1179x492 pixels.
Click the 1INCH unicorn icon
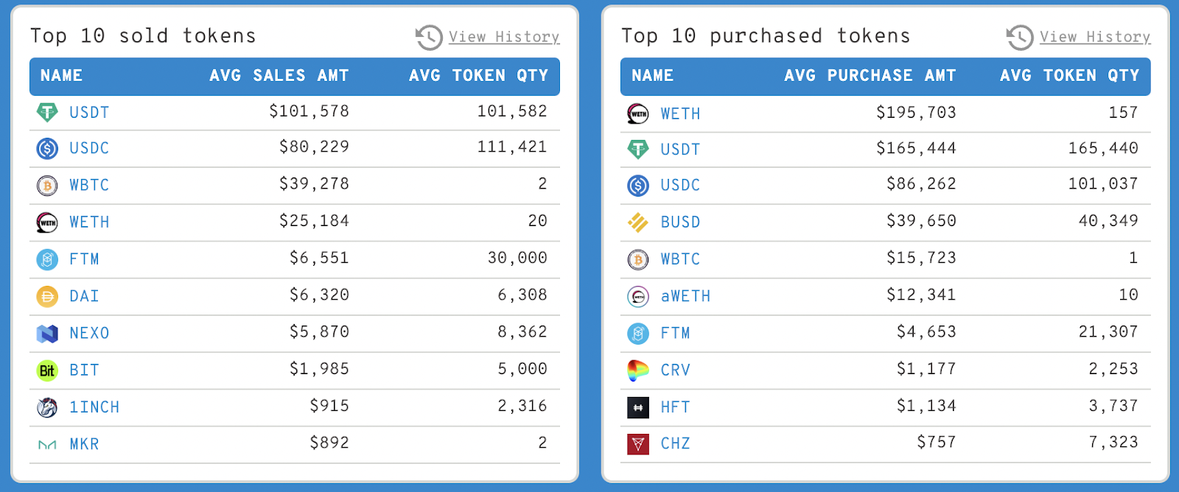point(47,407)
